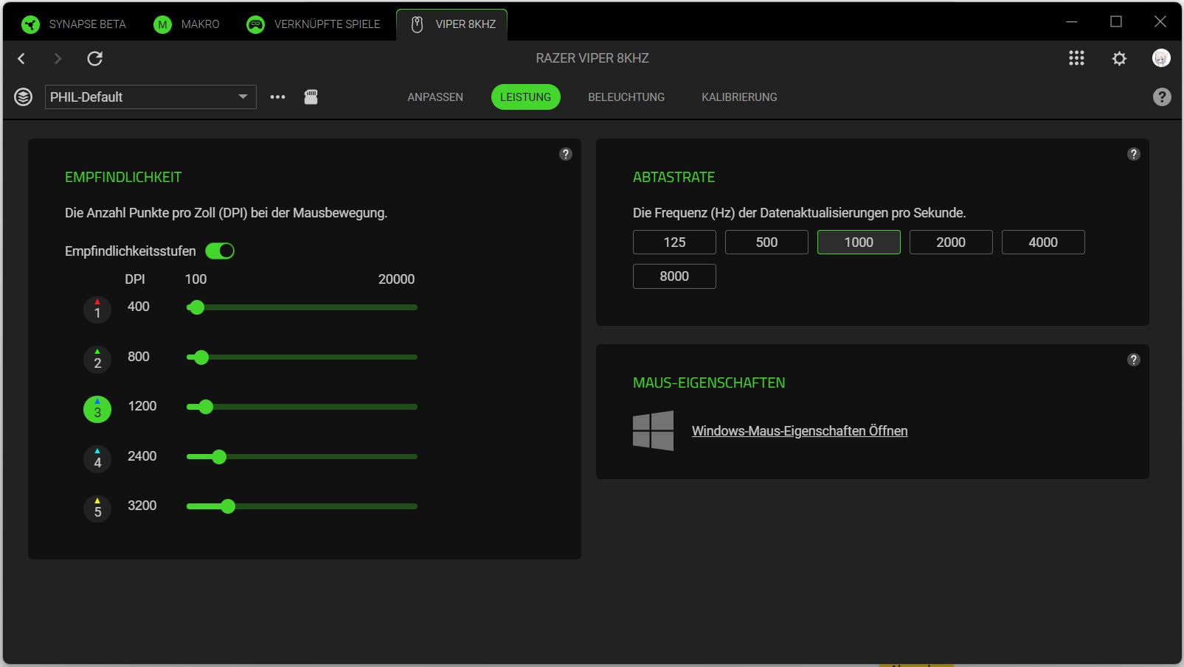The height and width of the screenshot is (667, 1184).
Task: Click the Razer Synapse logo icon
Action: click(x=30, y=24)
